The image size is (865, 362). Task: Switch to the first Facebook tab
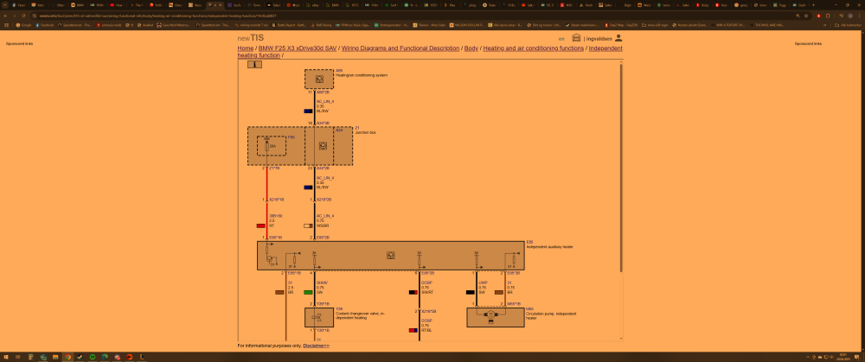click(x=19, y=5)
